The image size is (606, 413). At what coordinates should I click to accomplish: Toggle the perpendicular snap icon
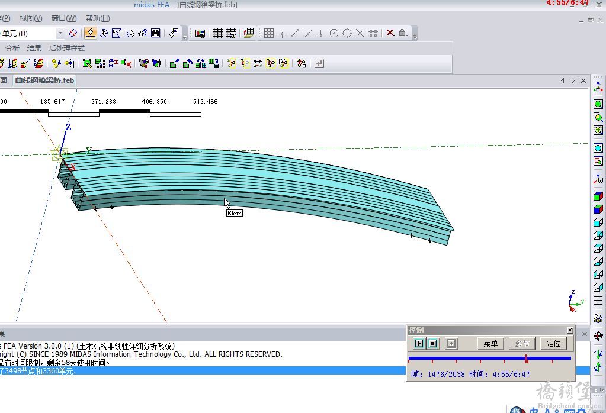(321, 33)
